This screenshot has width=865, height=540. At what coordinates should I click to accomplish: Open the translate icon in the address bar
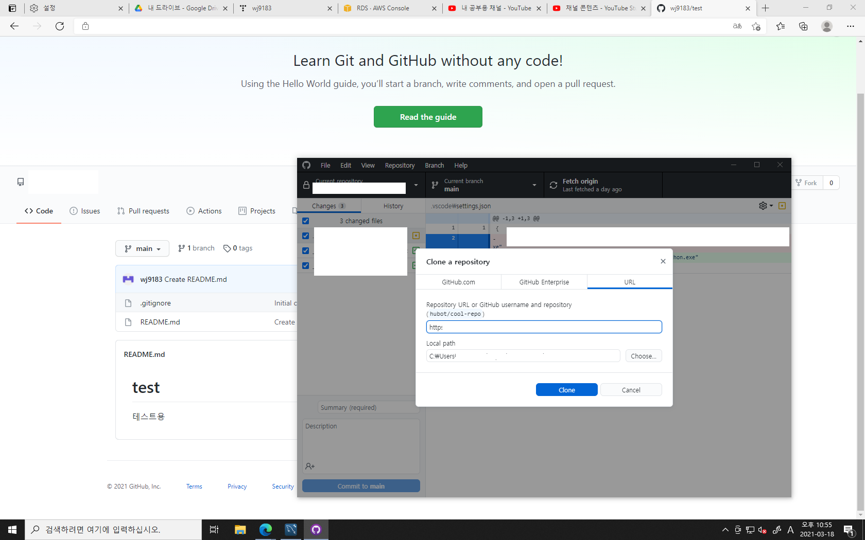737,26
